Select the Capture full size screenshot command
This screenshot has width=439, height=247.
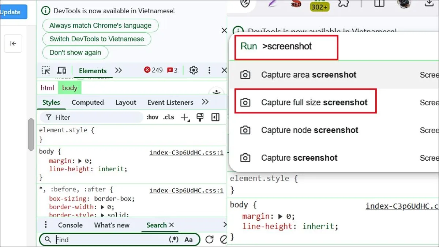tap(314, 102)
